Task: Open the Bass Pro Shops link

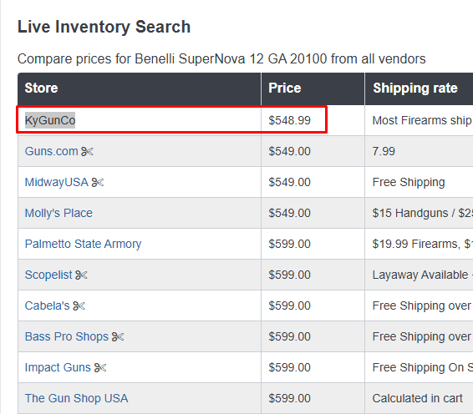Action: [x=66, y=336]
